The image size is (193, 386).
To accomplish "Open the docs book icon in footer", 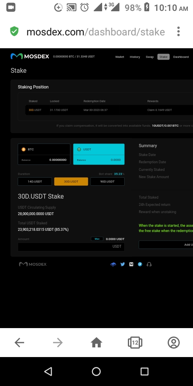I will pyautogui.click(x=113, y=265).
